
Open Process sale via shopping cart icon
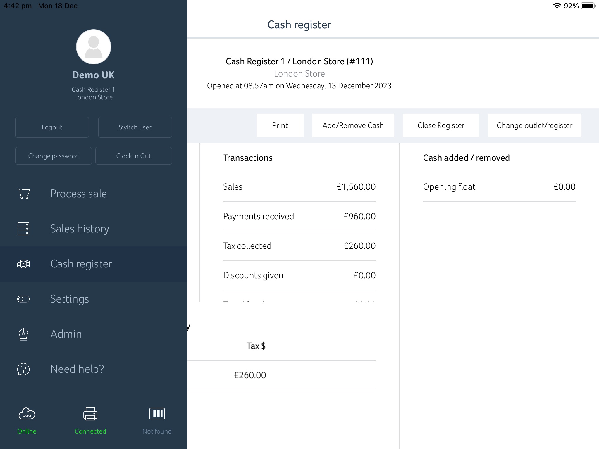23,194
